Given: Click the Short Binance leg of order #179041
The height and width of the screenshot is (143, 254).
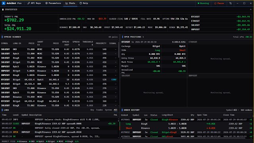Looking at the screenshot, I should pos(186,128).
